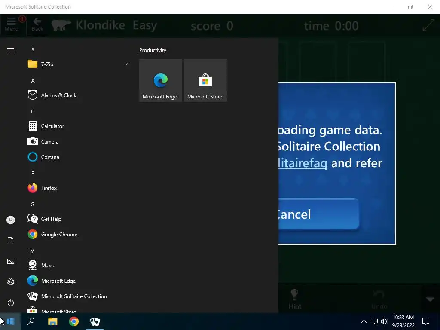
Task: Launch Microsoft Solitaire Collection entry
Action: (x=78, y=296)
